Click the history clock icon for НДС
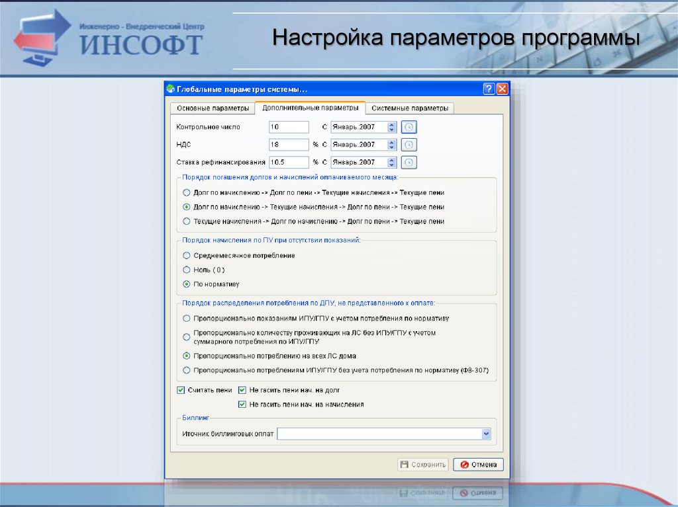Viewport: 678px width, 507px height. [410, 144]
